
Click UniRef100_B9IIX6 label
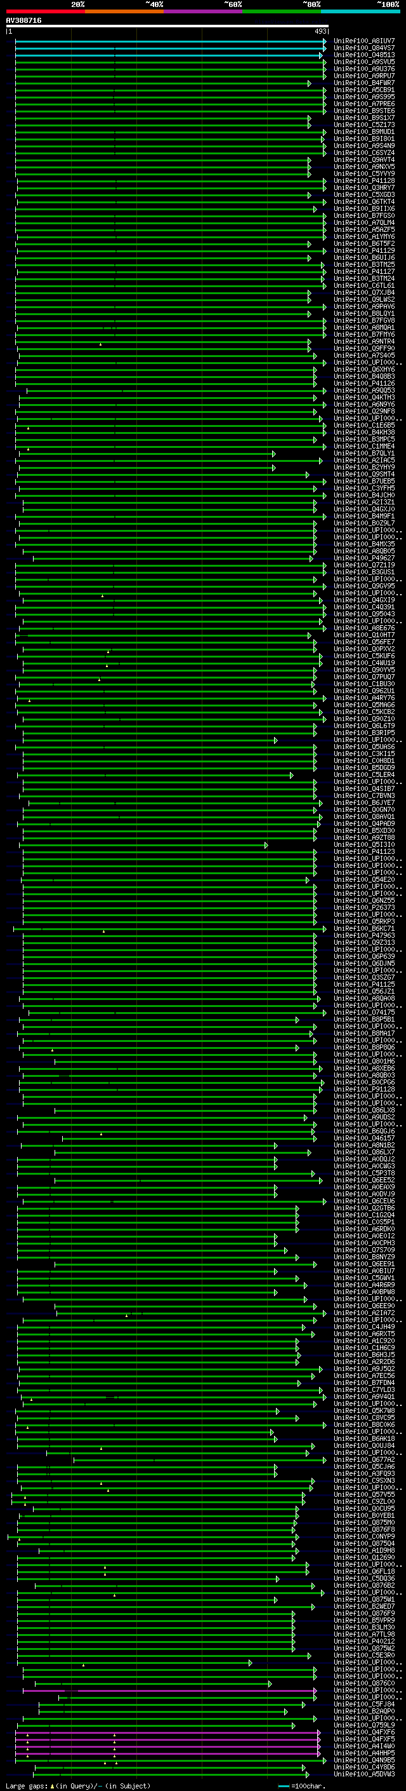pyautogui.click(x=364, y=208)
